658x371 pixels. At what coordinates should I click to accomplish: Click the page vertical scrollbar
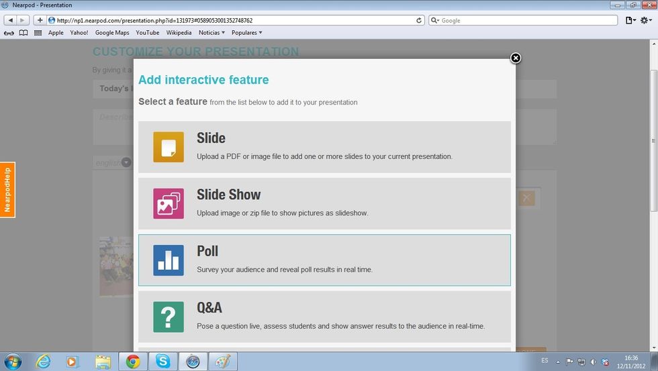[x=653, y=140]
